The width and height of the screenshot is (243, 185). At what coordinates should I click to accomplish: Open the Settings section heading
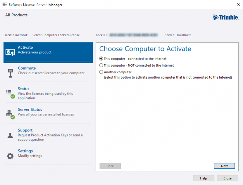tap(25, 151)
